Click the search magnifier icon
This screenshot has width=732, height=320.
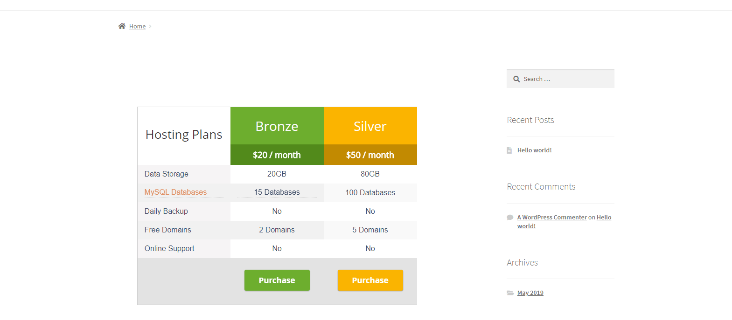tap(516, 79)
